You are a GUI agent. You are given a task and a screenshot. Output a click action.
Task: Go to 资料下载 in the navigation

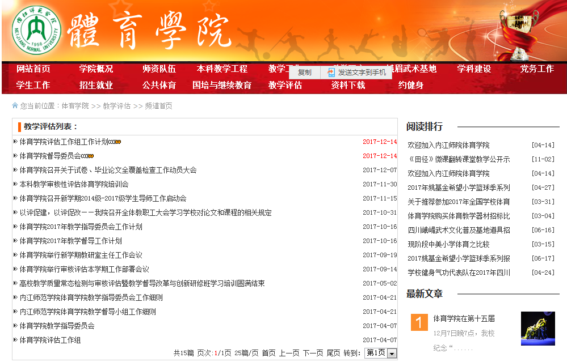click(348, 86)
